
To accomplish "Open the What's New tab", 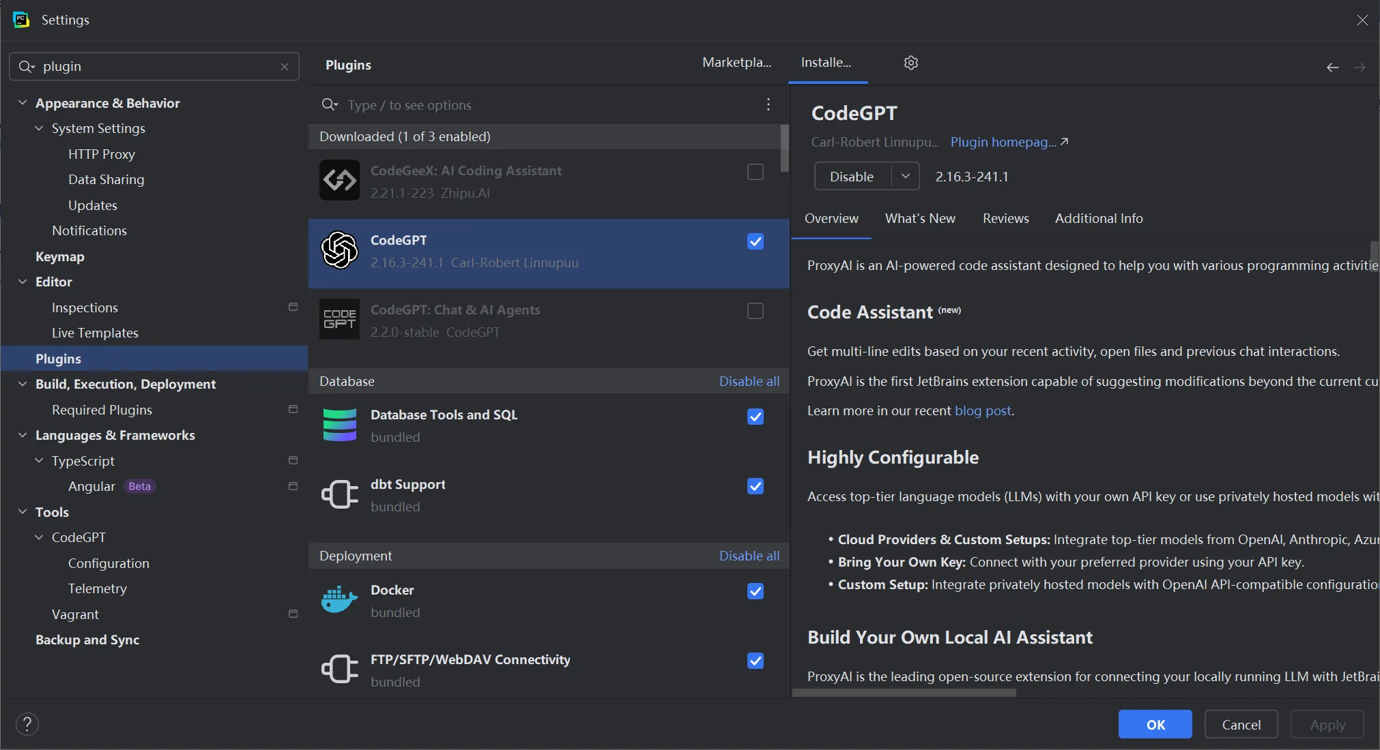I will (920, 218).
